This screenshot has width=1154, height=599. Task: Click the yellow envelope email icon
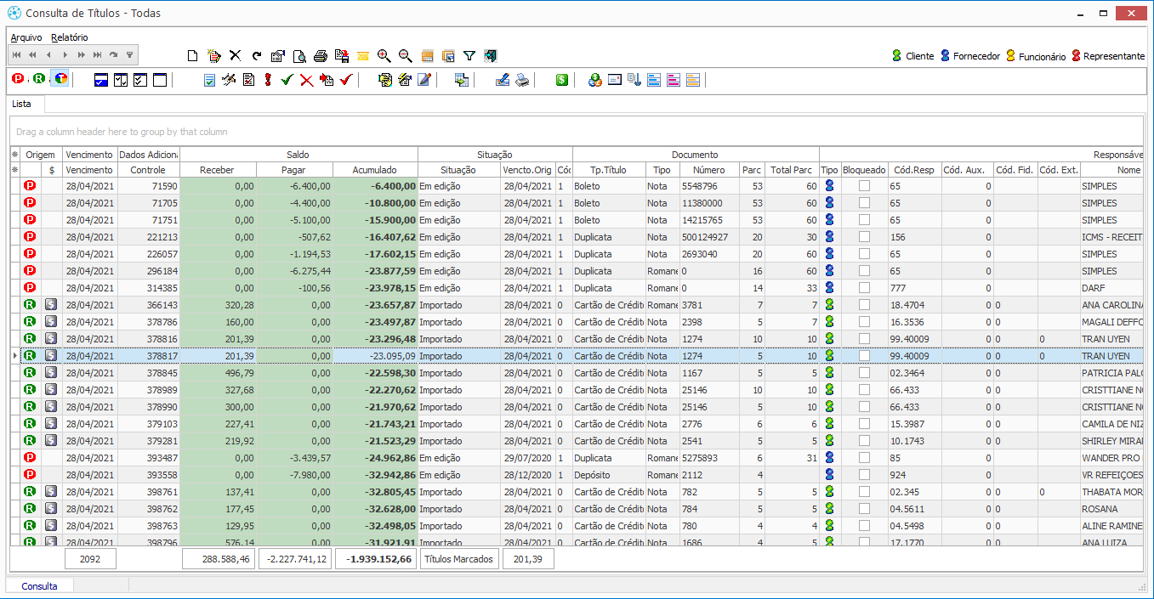(363, 56)
